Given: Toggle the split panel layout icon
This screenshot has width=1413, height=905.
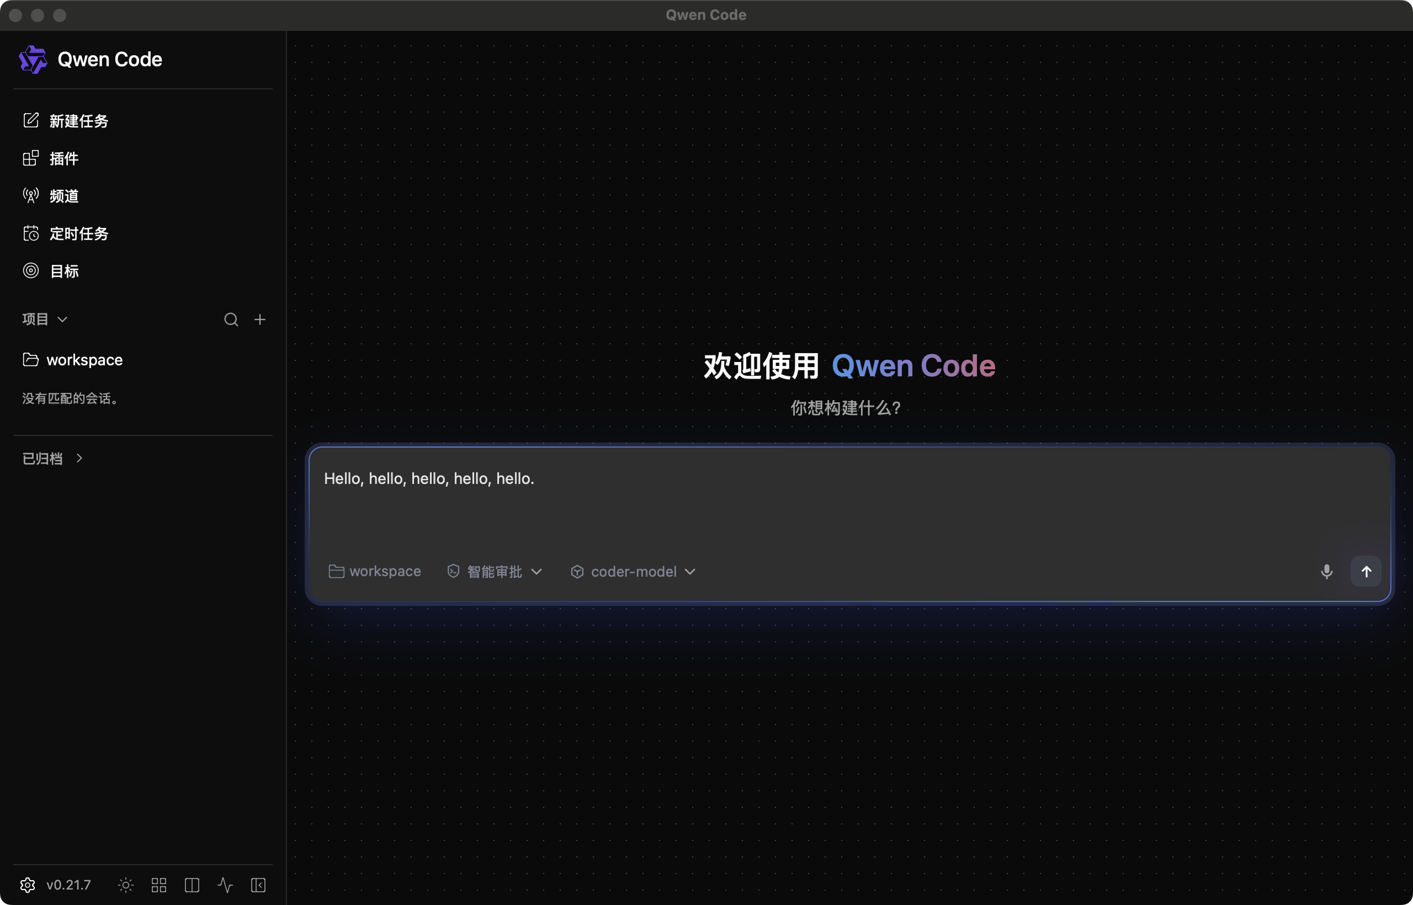Looking at the screenshot, I should pyautogui.click(x=192, y=885).
